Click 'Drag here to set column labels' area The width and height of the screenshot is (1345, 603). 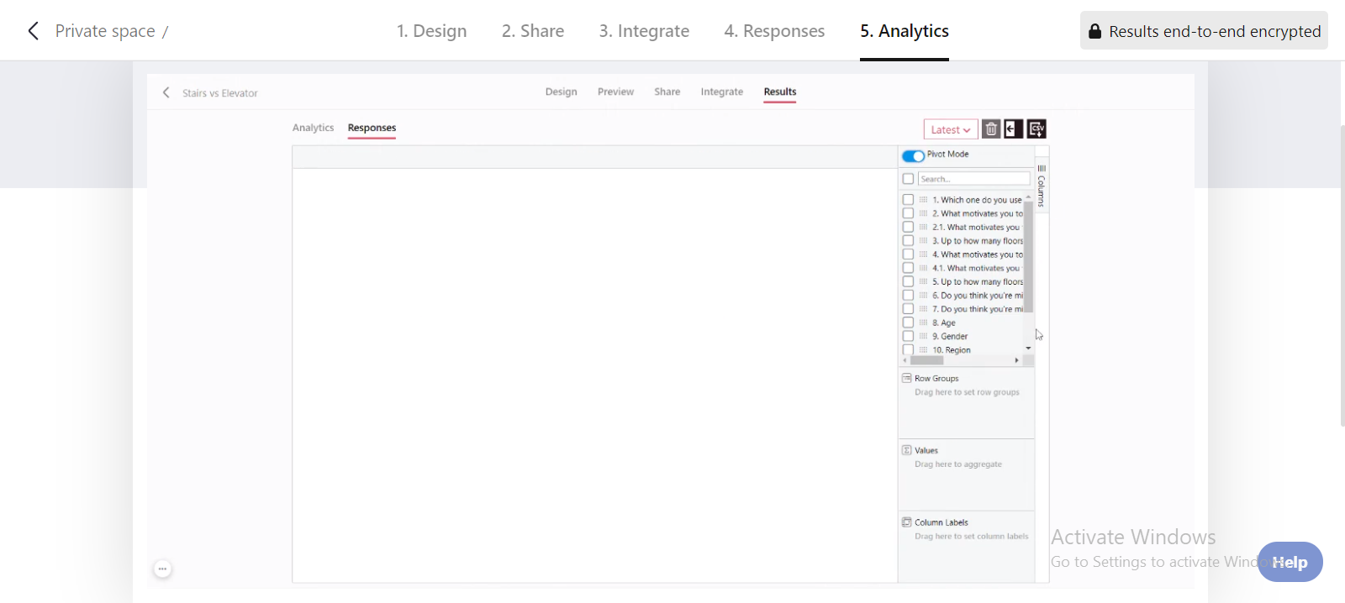pyautogui.click(x=971, y=536)
